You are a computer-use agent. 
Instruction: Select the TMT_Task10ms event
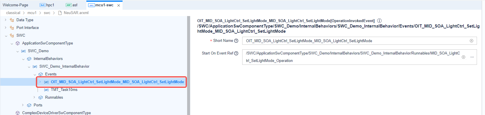point(64,89)
